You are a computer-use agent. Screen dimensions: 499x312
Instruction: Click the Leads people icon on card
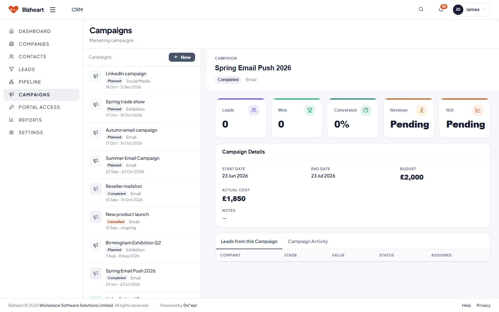click(254, 110)
